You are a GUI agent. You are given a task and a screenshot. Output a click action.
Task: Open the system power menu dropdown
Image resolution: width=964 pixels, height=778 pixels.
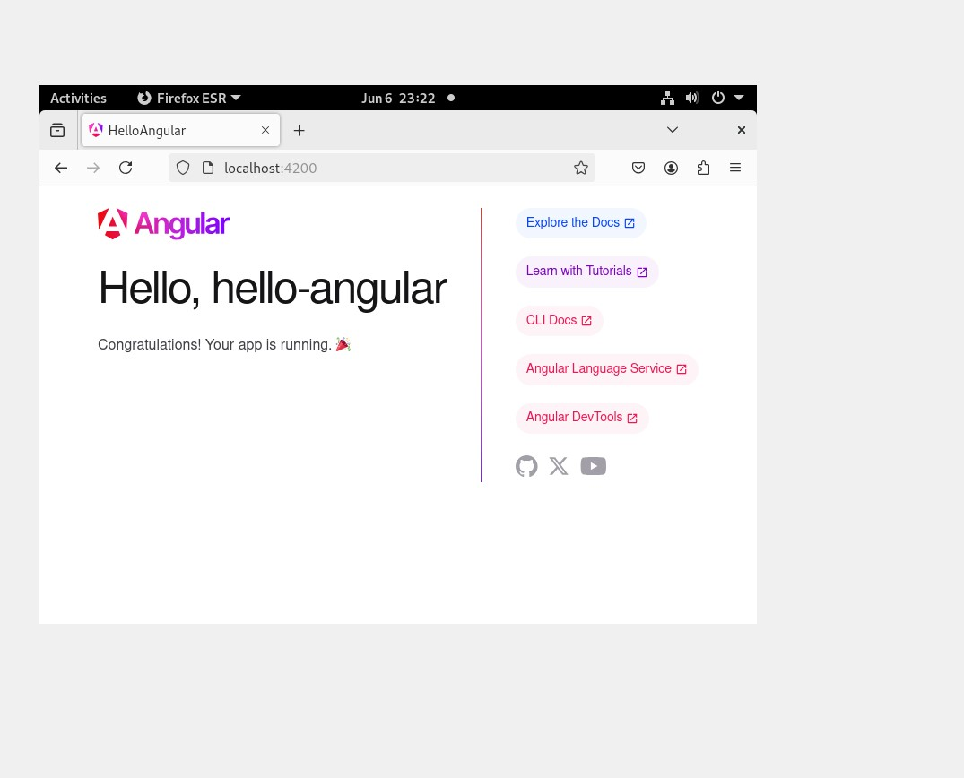727,98
